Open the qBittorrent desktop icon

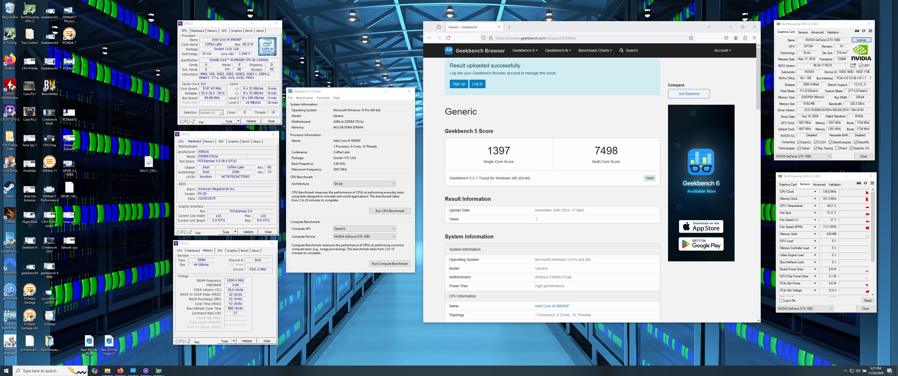click(x=10, y=292)
